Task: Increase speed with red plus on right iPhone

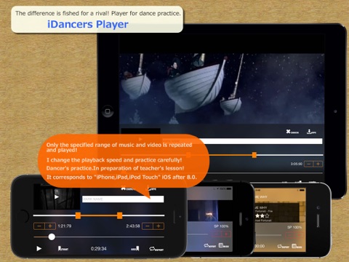Action: pos(299,235)
